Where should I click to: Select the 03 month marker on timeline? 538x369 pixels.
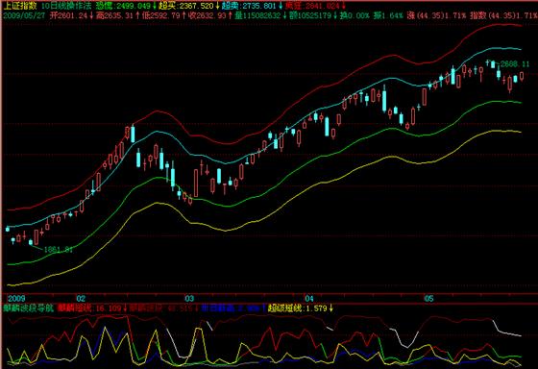tap(189, 298)
